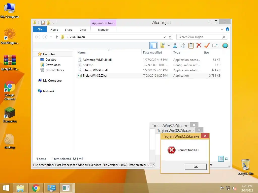Image resolution: width=258 pixels, height=193 pixels.
Task: Click the Zika Trojan address path
Action: coord(77,37)
